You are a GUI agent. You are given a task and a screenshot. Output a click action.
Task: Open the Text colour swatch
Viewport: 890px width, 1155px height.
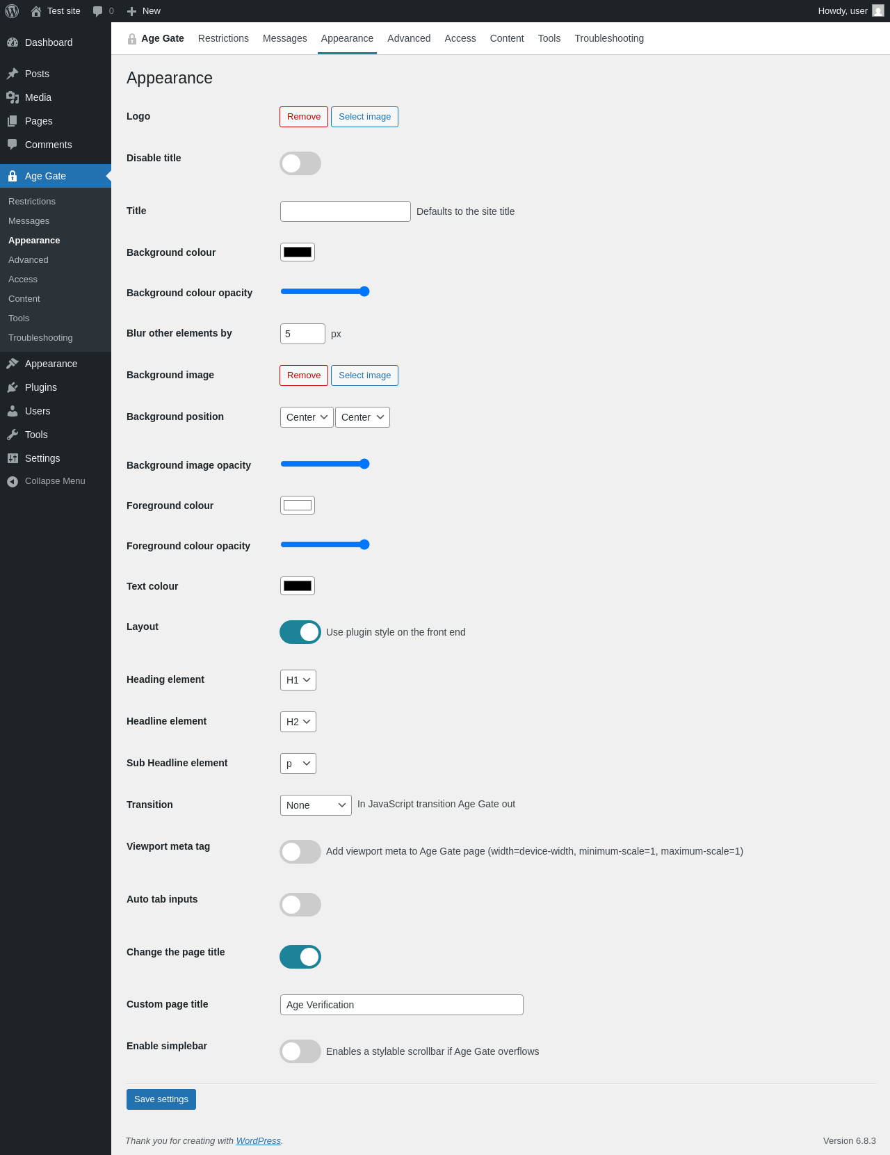click(x=298, y=586)
